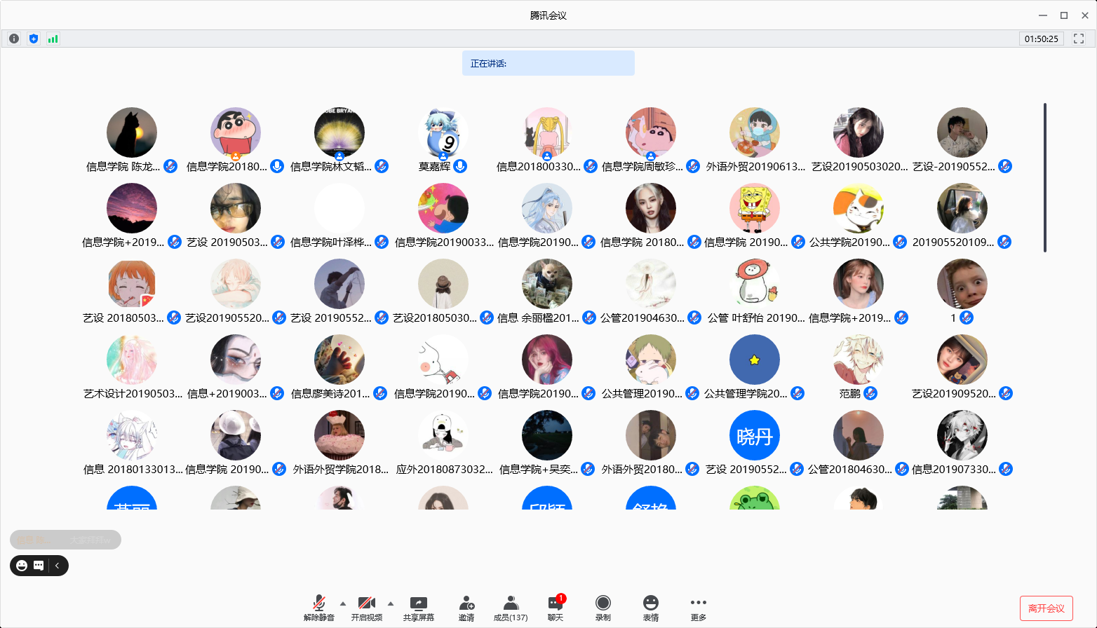Click the blue security shield icon
Screen dimensions: 1097x628
point(34,39)
